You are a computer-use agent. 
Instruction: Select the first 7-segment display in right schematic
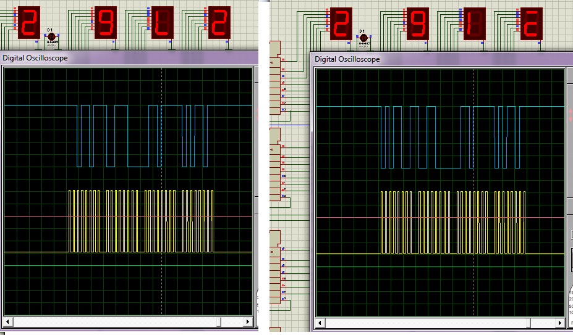coord(341,24)
